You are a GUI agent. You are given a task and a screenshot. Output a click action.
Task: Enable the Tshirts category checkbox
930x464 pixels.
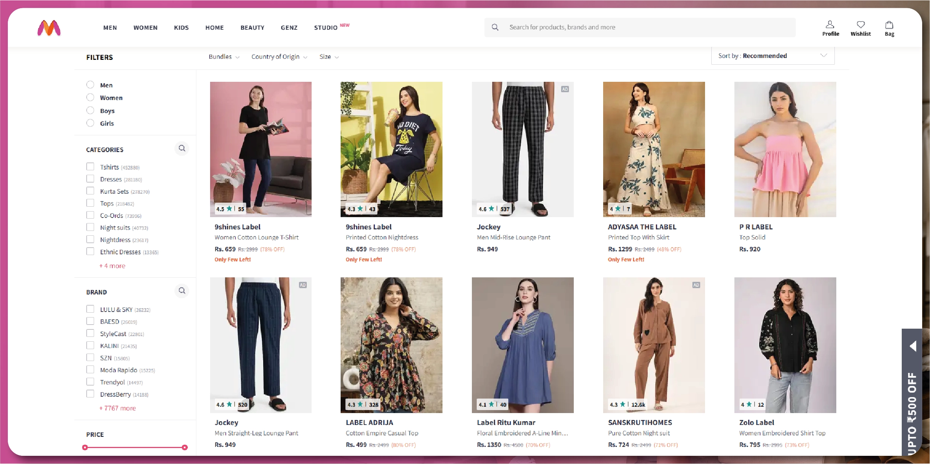(90, 167)
